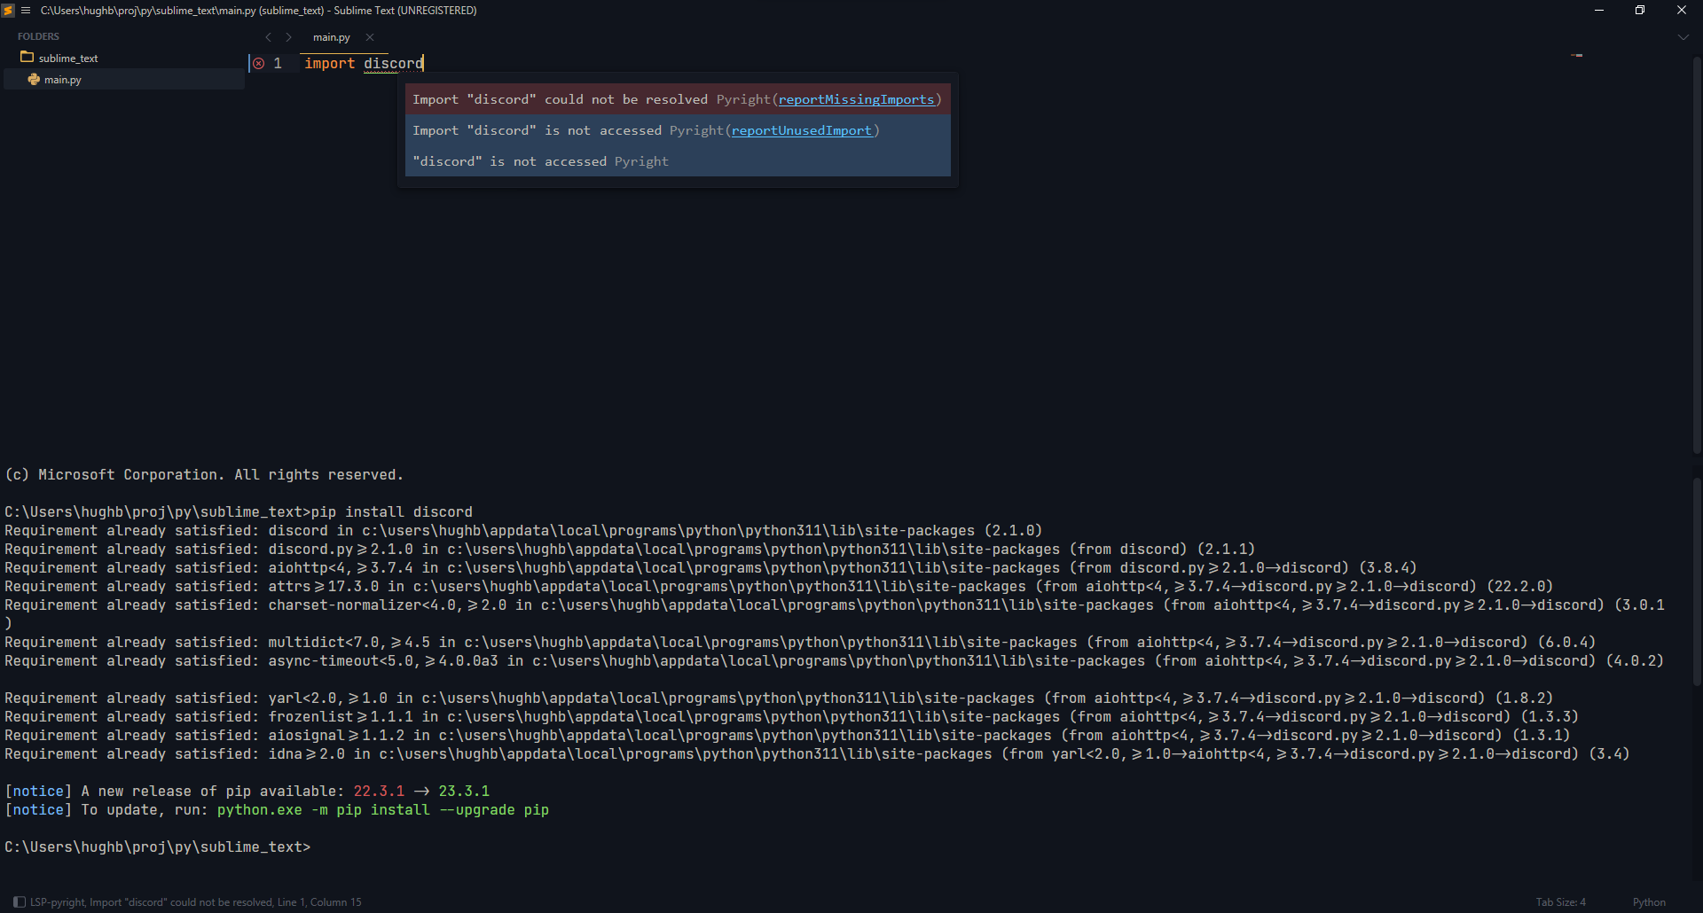The image size is (1703, 913).
Task: Open the Python syntax selector in status bar
Action: (1649, 902)
